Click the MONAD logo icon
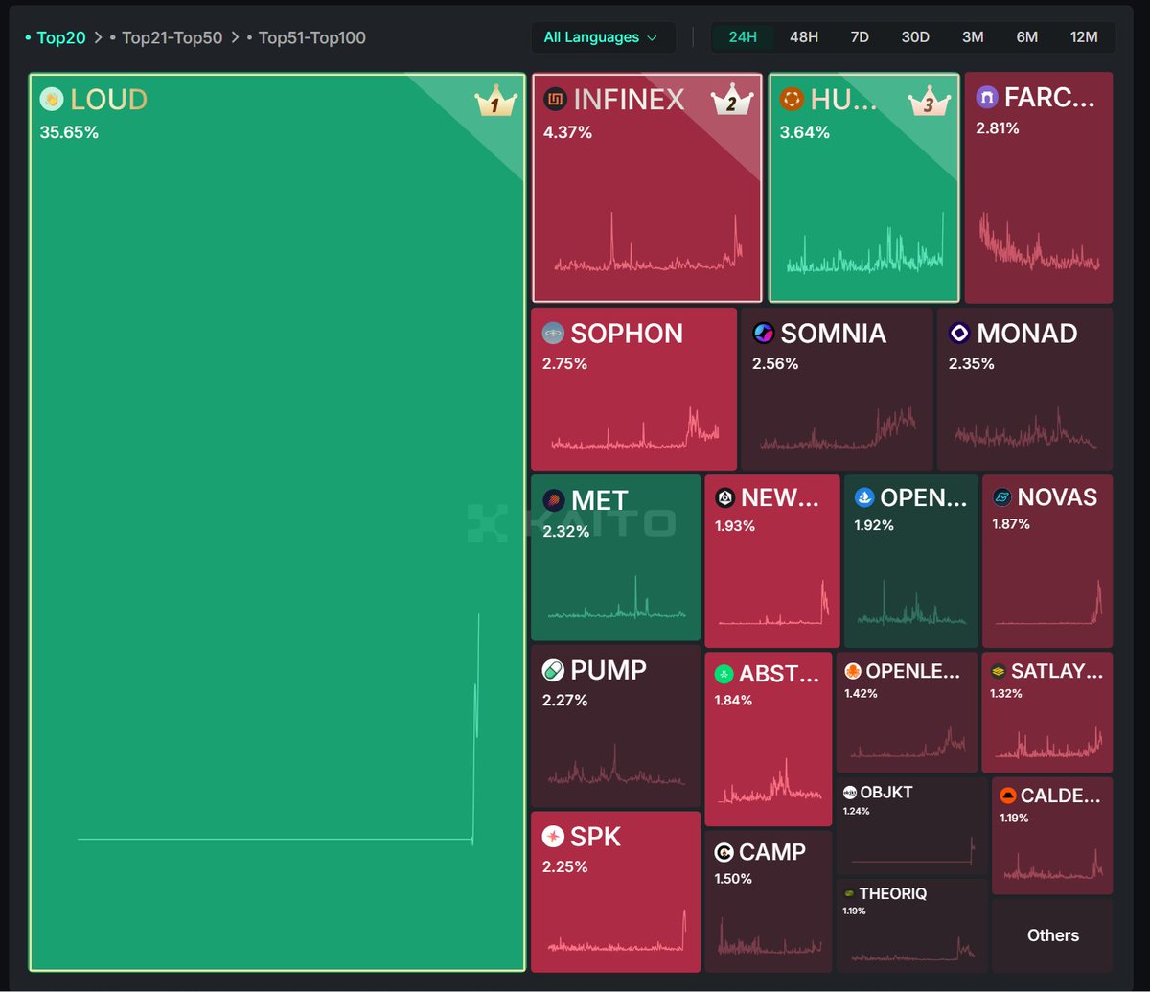The width and height of the screenshot is (1150, 992). click(x=959, y=333)
